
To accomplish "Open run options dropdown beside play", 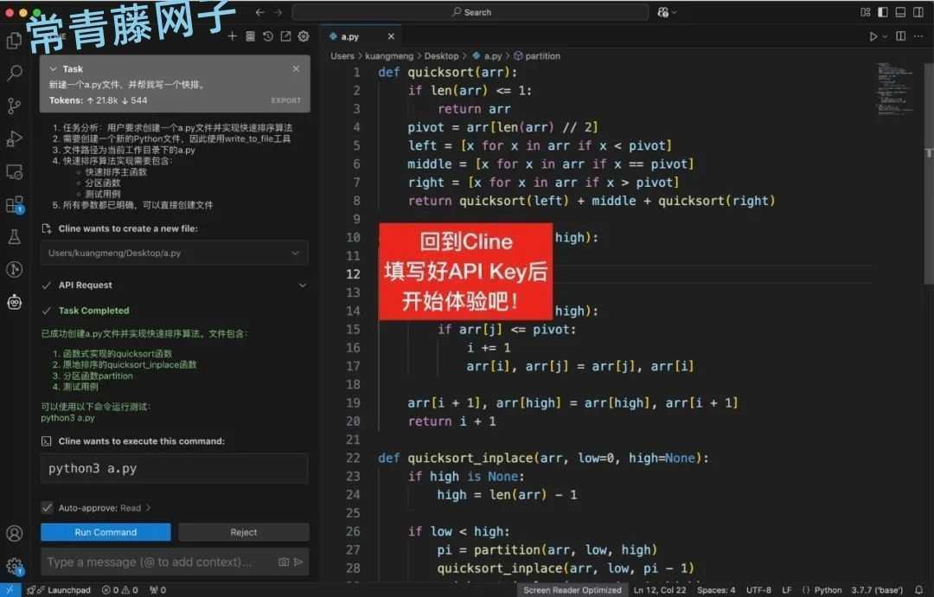I will [885, 36].
